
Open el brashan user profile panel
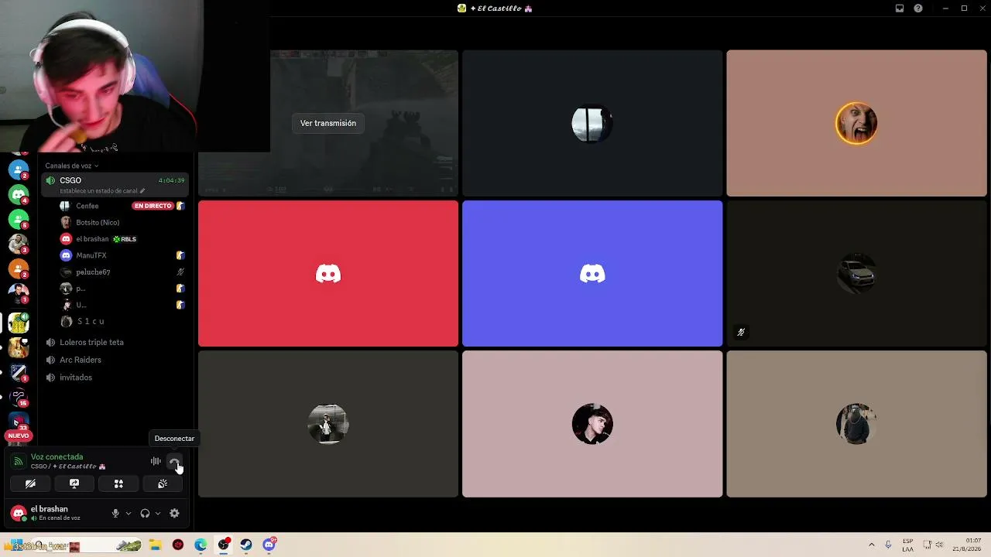point(54,513)
